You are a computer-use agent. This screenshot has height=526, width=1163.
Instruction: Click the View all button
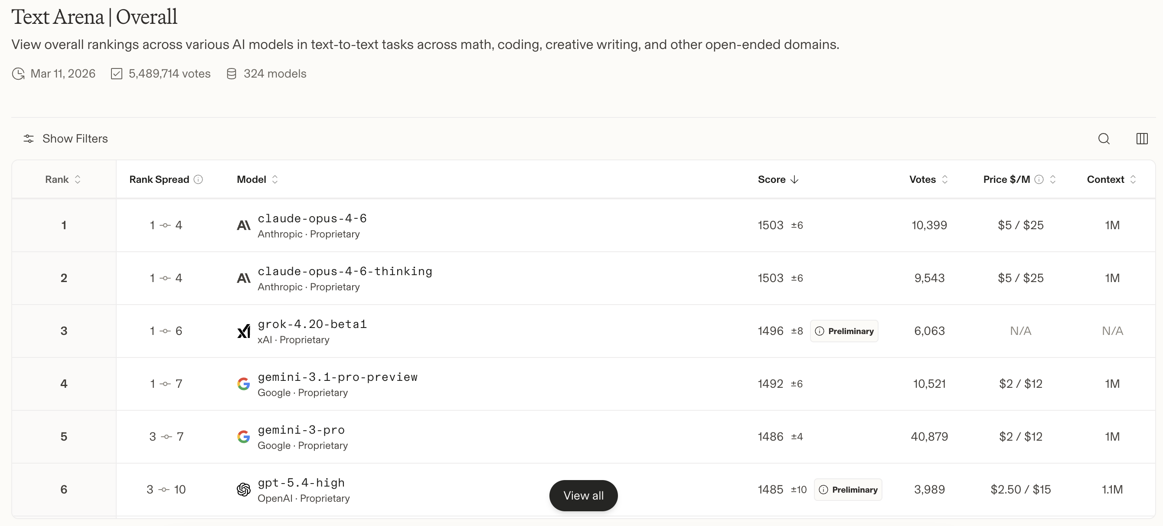(583, 495)
